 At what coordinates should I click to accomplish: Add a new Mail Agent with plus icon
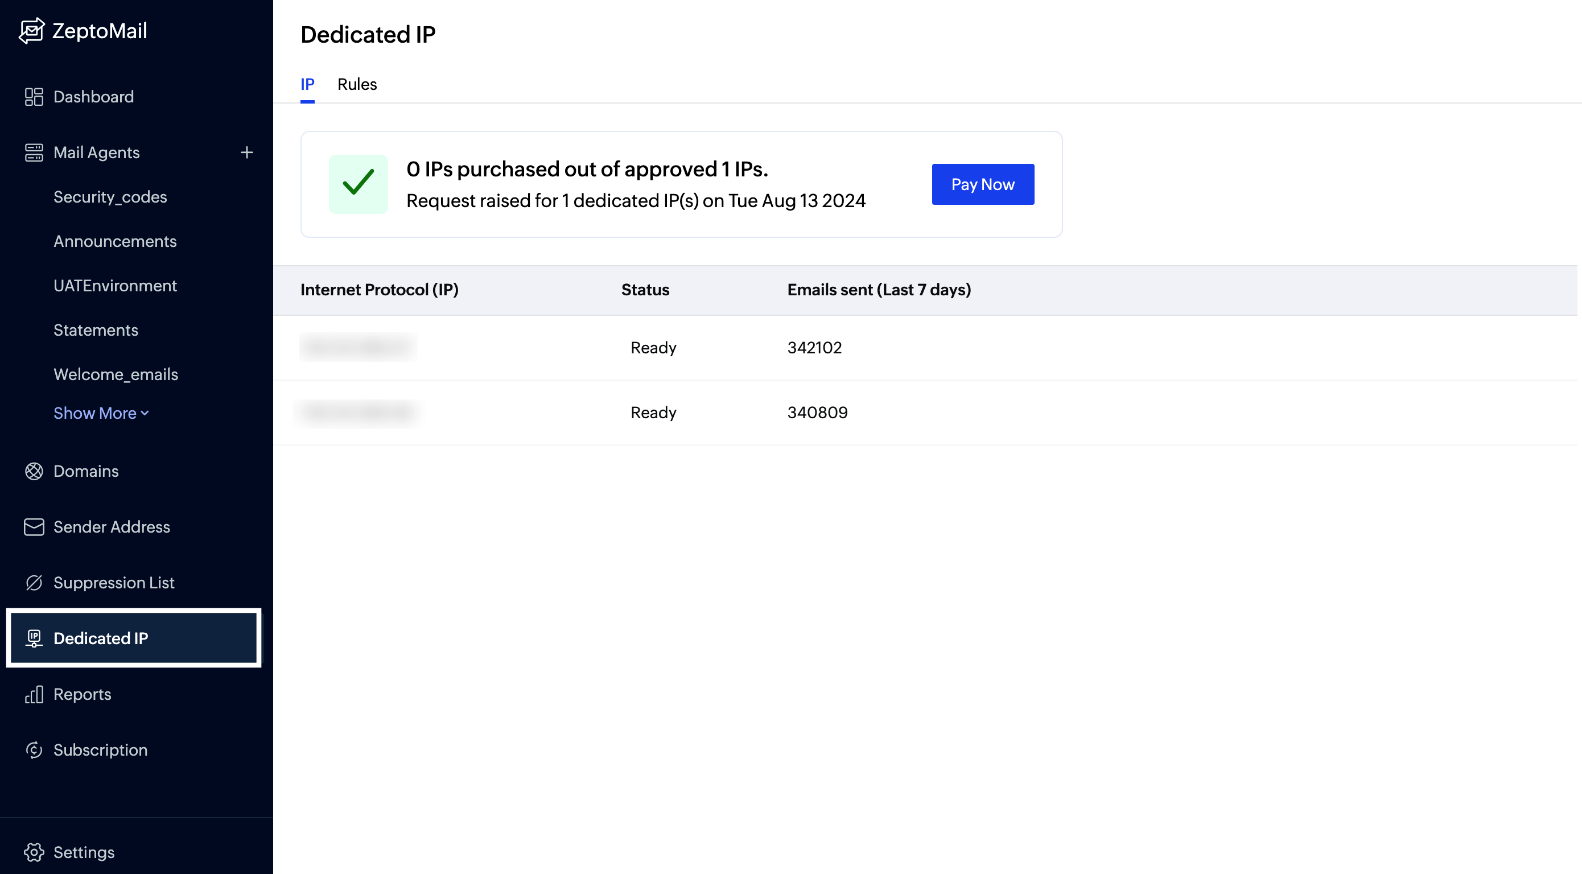coord(247,152)
